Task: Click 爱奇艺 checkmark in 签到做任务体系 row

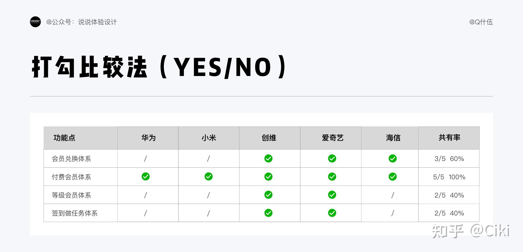Action: 332,213
